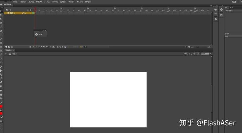
Task: Select the Lasso tool
Action: [1, 26]
